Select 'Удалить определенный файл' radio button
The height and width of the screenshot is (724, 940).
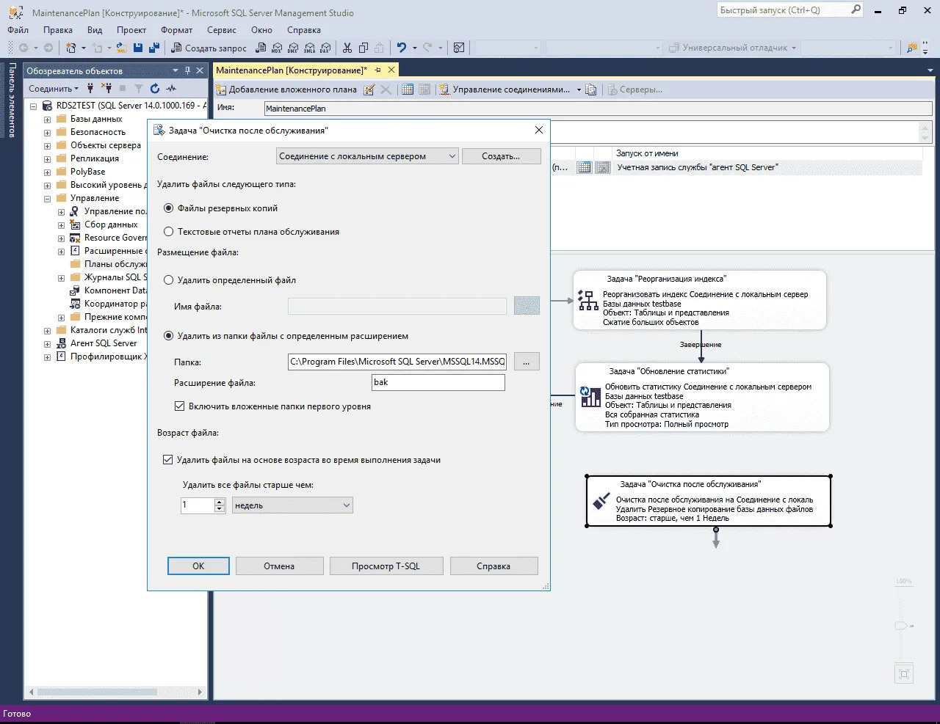[169, 280]
